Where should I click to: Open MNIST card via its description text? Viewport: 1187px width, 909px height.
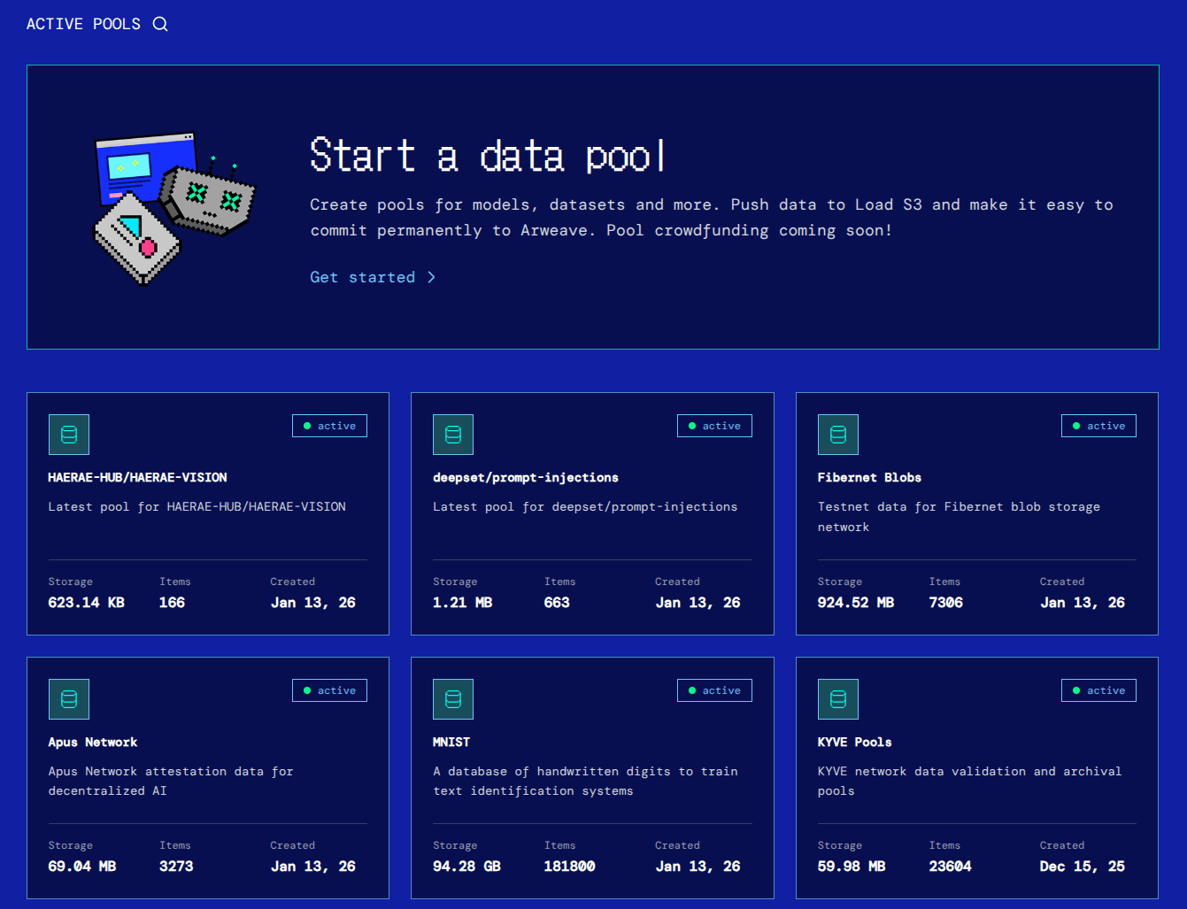coord(585,781)
